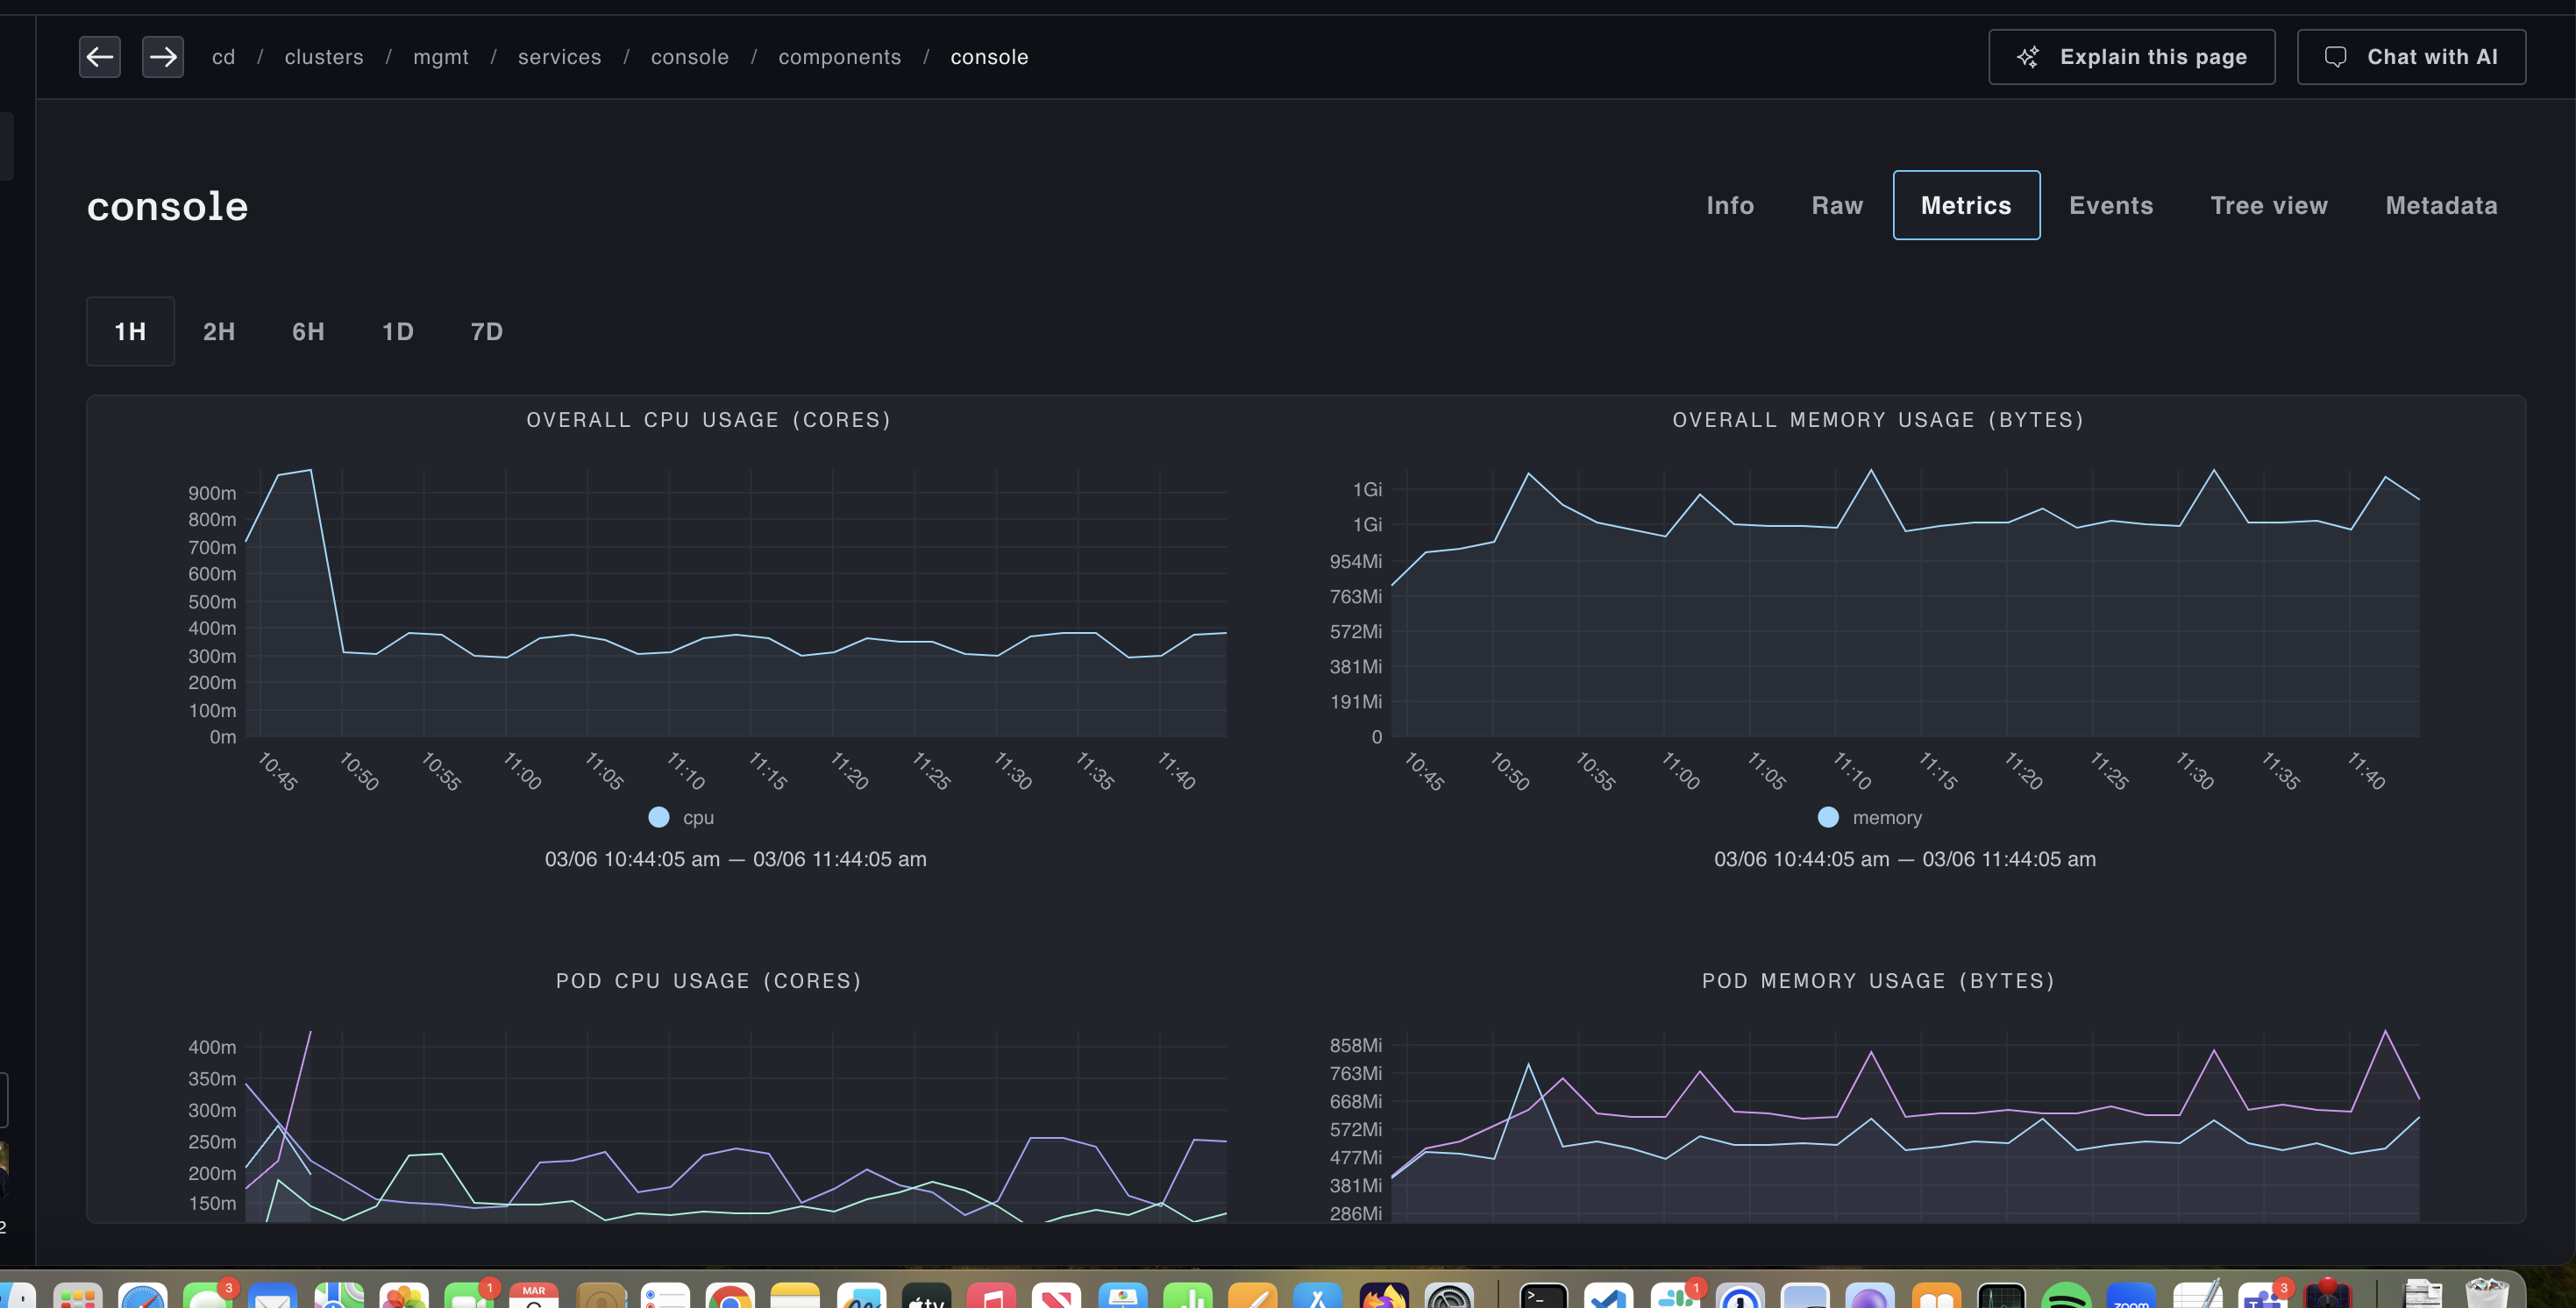The width and height of the screenshot is (2576, 1308).
Task: Toggle the cpu series legend dot
Action: (x=659, y=817)
